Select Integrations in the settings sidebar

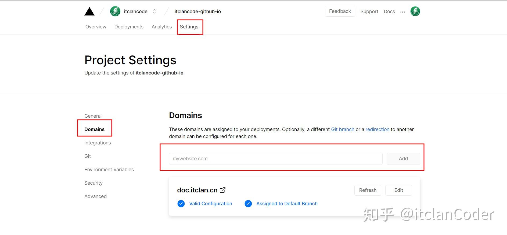[x=98, y=143]
